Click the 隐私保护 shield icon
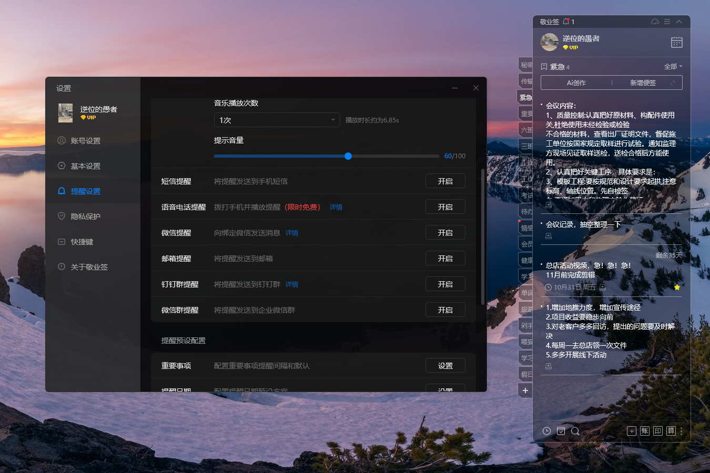710x473 pixels. 62,216
